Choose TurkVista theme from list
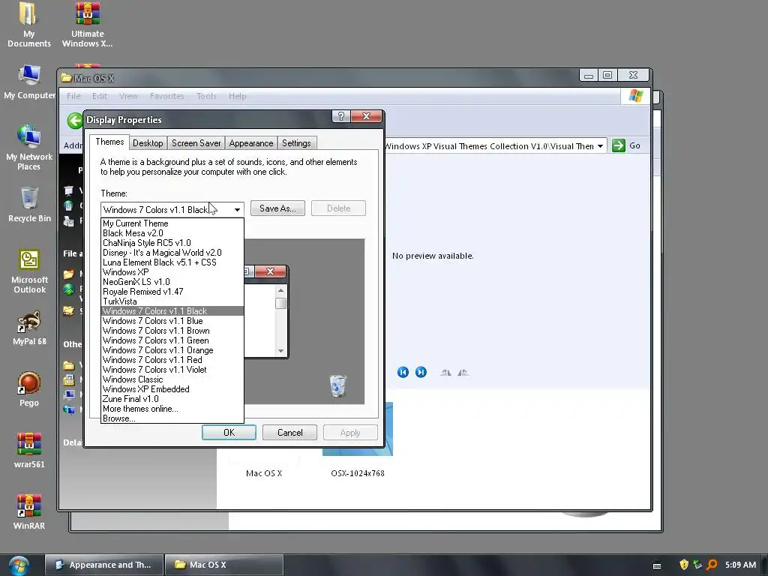Screen dimensions: 768x576 pyautogui.click(x=172, y=301)
